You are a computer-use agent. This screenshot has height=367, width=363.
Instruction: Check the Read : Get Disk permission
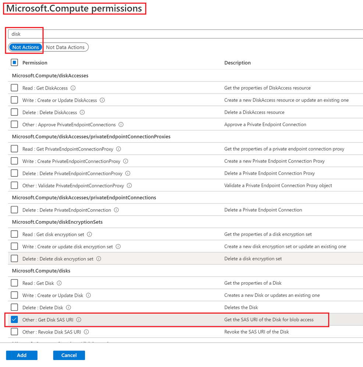click(14, 283)
